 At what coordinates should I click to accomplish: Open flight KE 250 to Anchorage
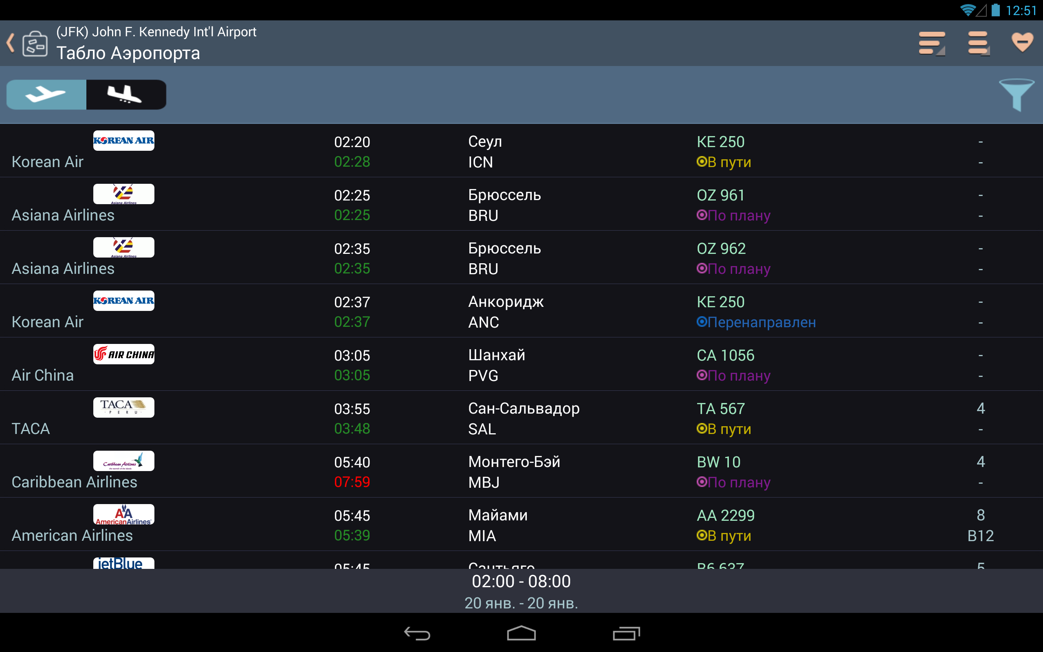tap(720, 302)
